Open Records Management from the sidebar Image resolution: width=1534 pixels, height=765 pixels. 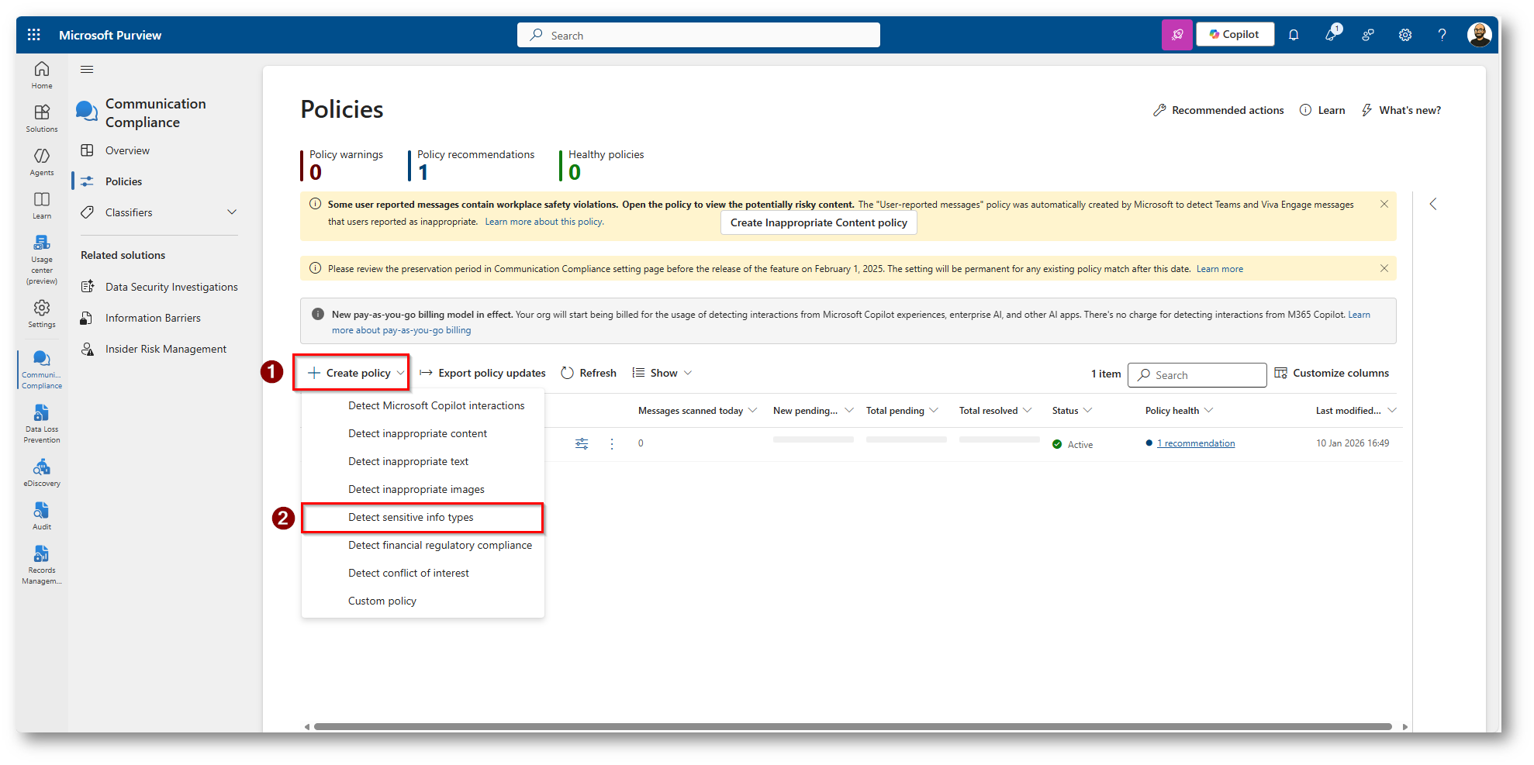pyautogui.click(x=42, y=563)
